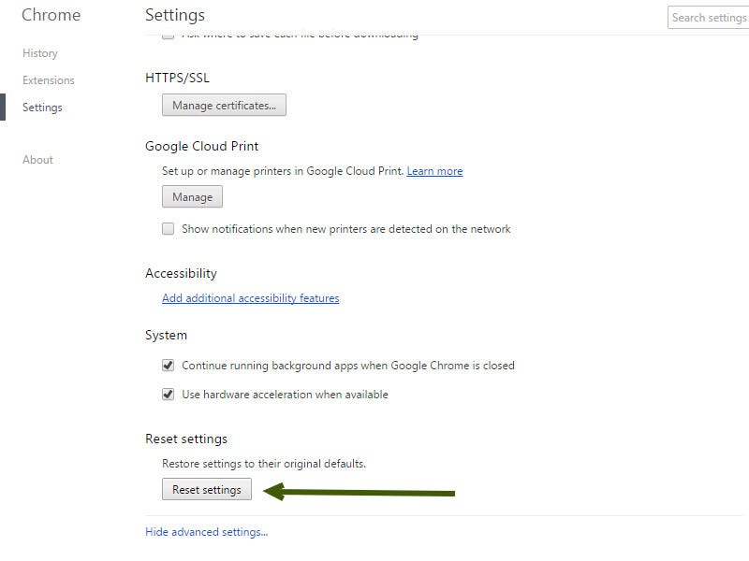Select Settings in the left sidebar
Screen dimensions: 749x561
point(42,108)
